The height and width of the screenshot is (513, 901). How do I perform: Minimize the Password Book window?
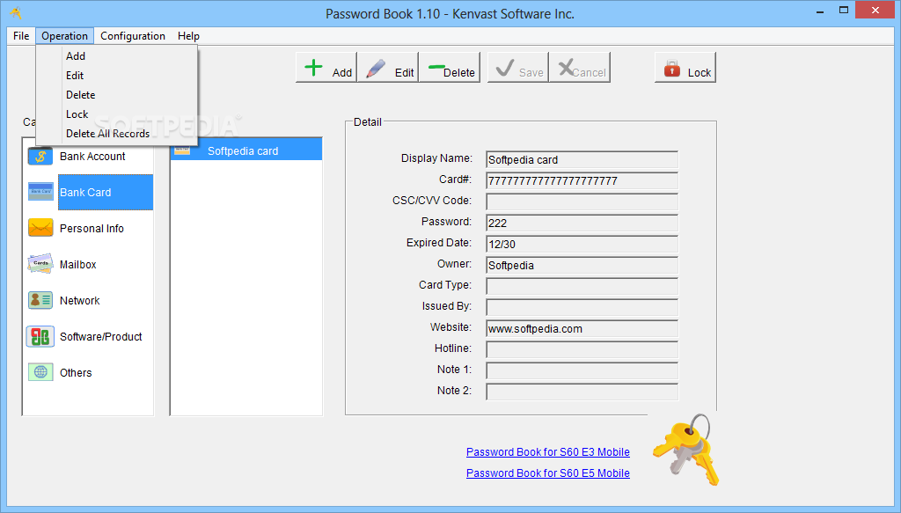[x=820, y=11]
